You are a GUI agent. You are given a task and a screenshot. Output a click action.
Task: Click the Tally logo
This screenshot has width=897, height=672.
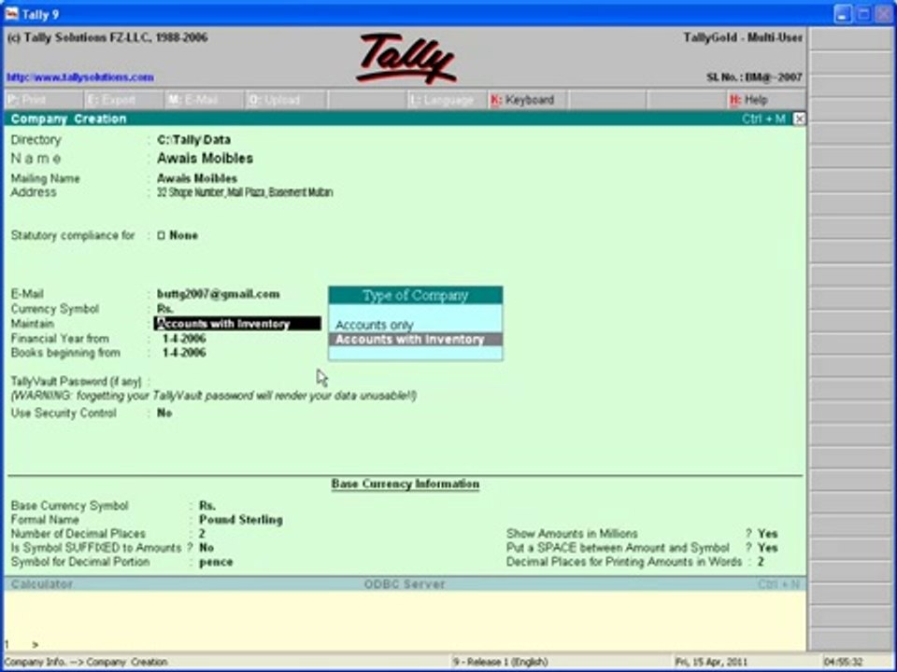pyautogui.click(x=406, y=58)
